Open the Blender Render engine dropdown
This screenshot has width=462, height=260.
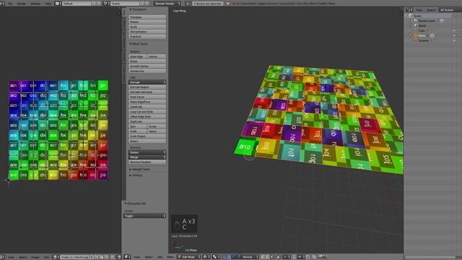pos(167,4)
